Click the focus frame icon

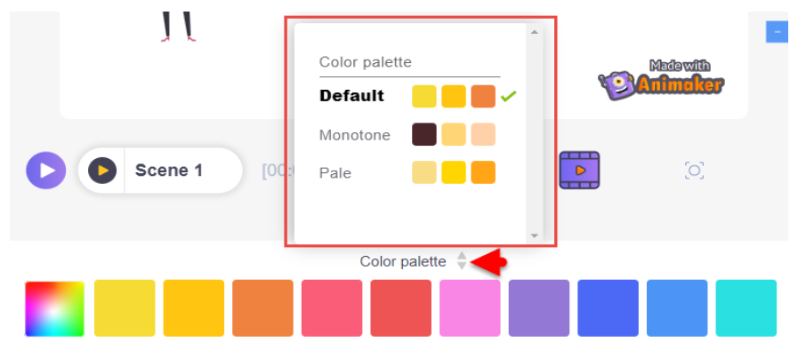pos(694,171)
